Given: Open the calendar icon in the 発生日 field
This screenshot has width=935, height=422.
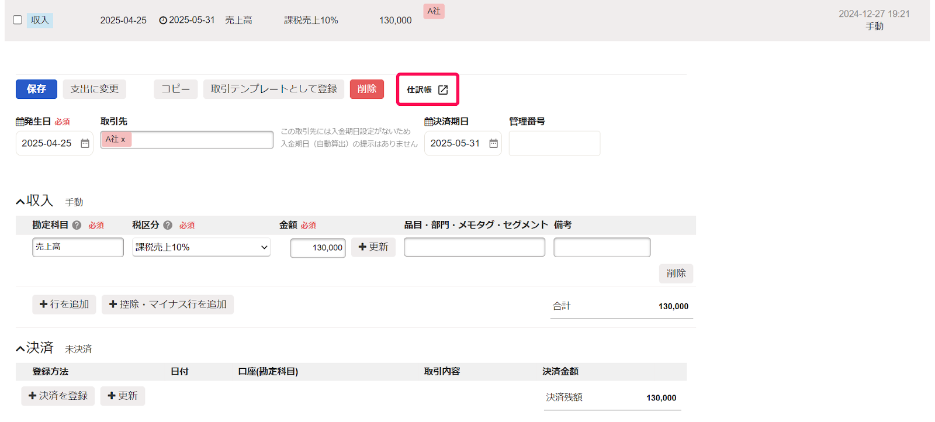Looking at the screenshot, I should tap(85, 143).
